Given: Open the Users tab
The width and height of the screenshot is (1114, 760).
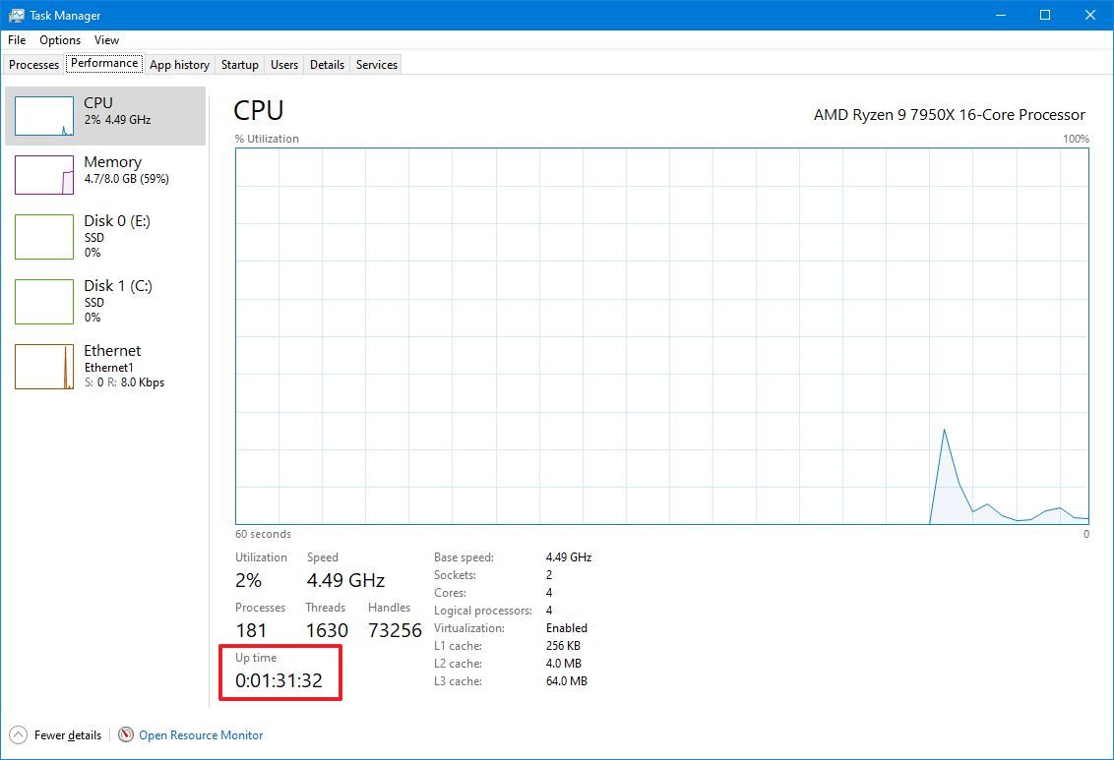Looking at the screenshot, I should (x=283, y=64).
